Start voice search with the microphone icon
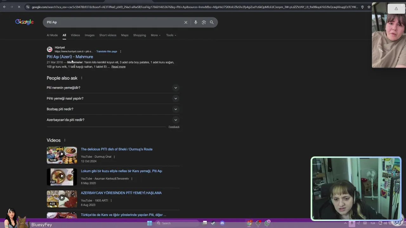The image size is (406, 228). point(196,22)
